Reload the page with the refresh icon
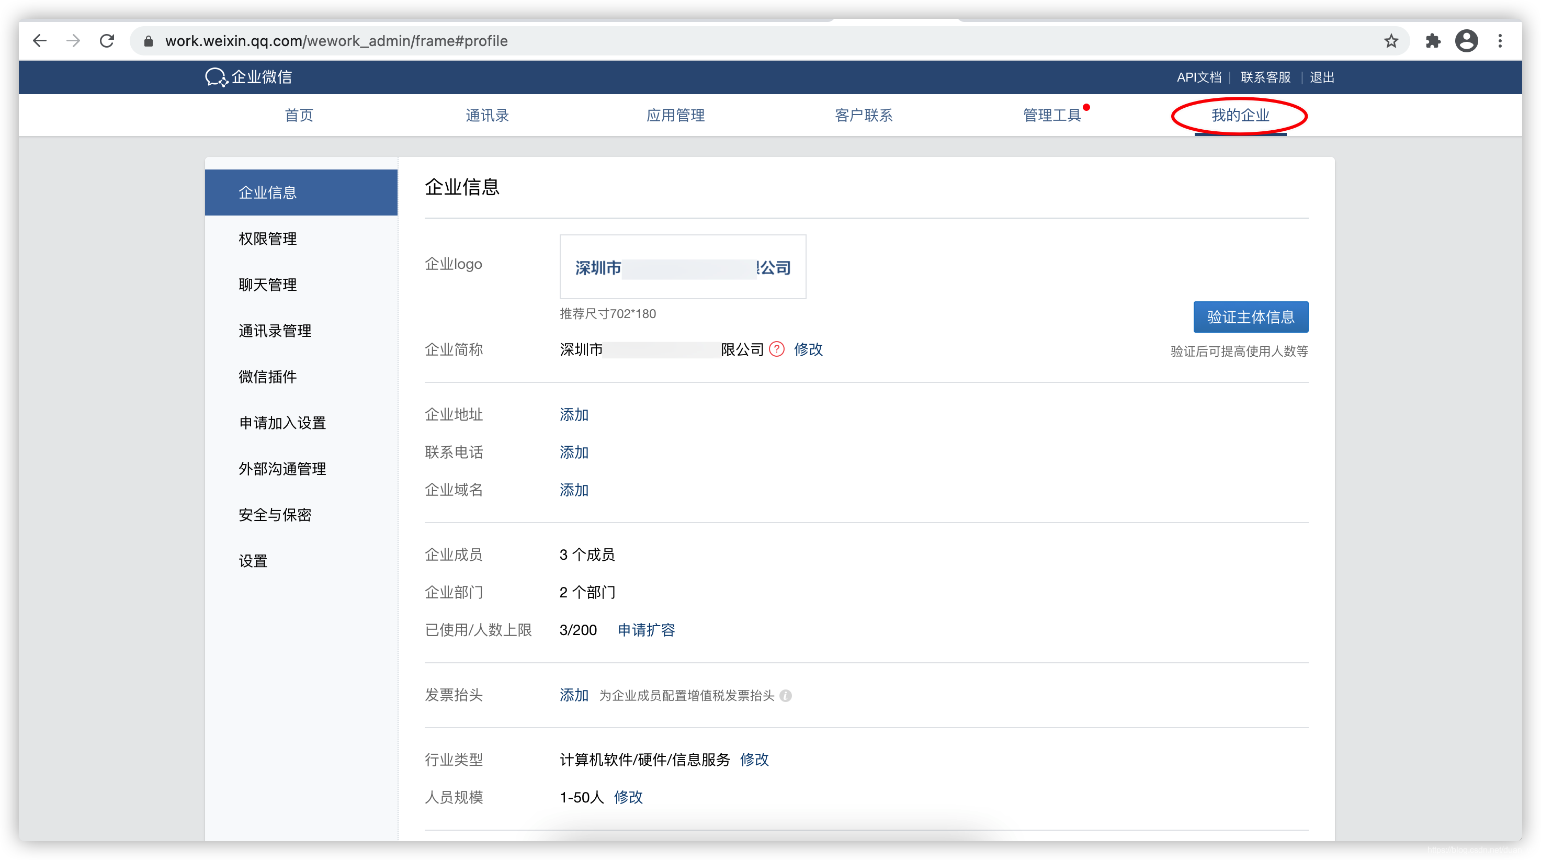This screenshot has height=860, width=1541. pos(107,41)
